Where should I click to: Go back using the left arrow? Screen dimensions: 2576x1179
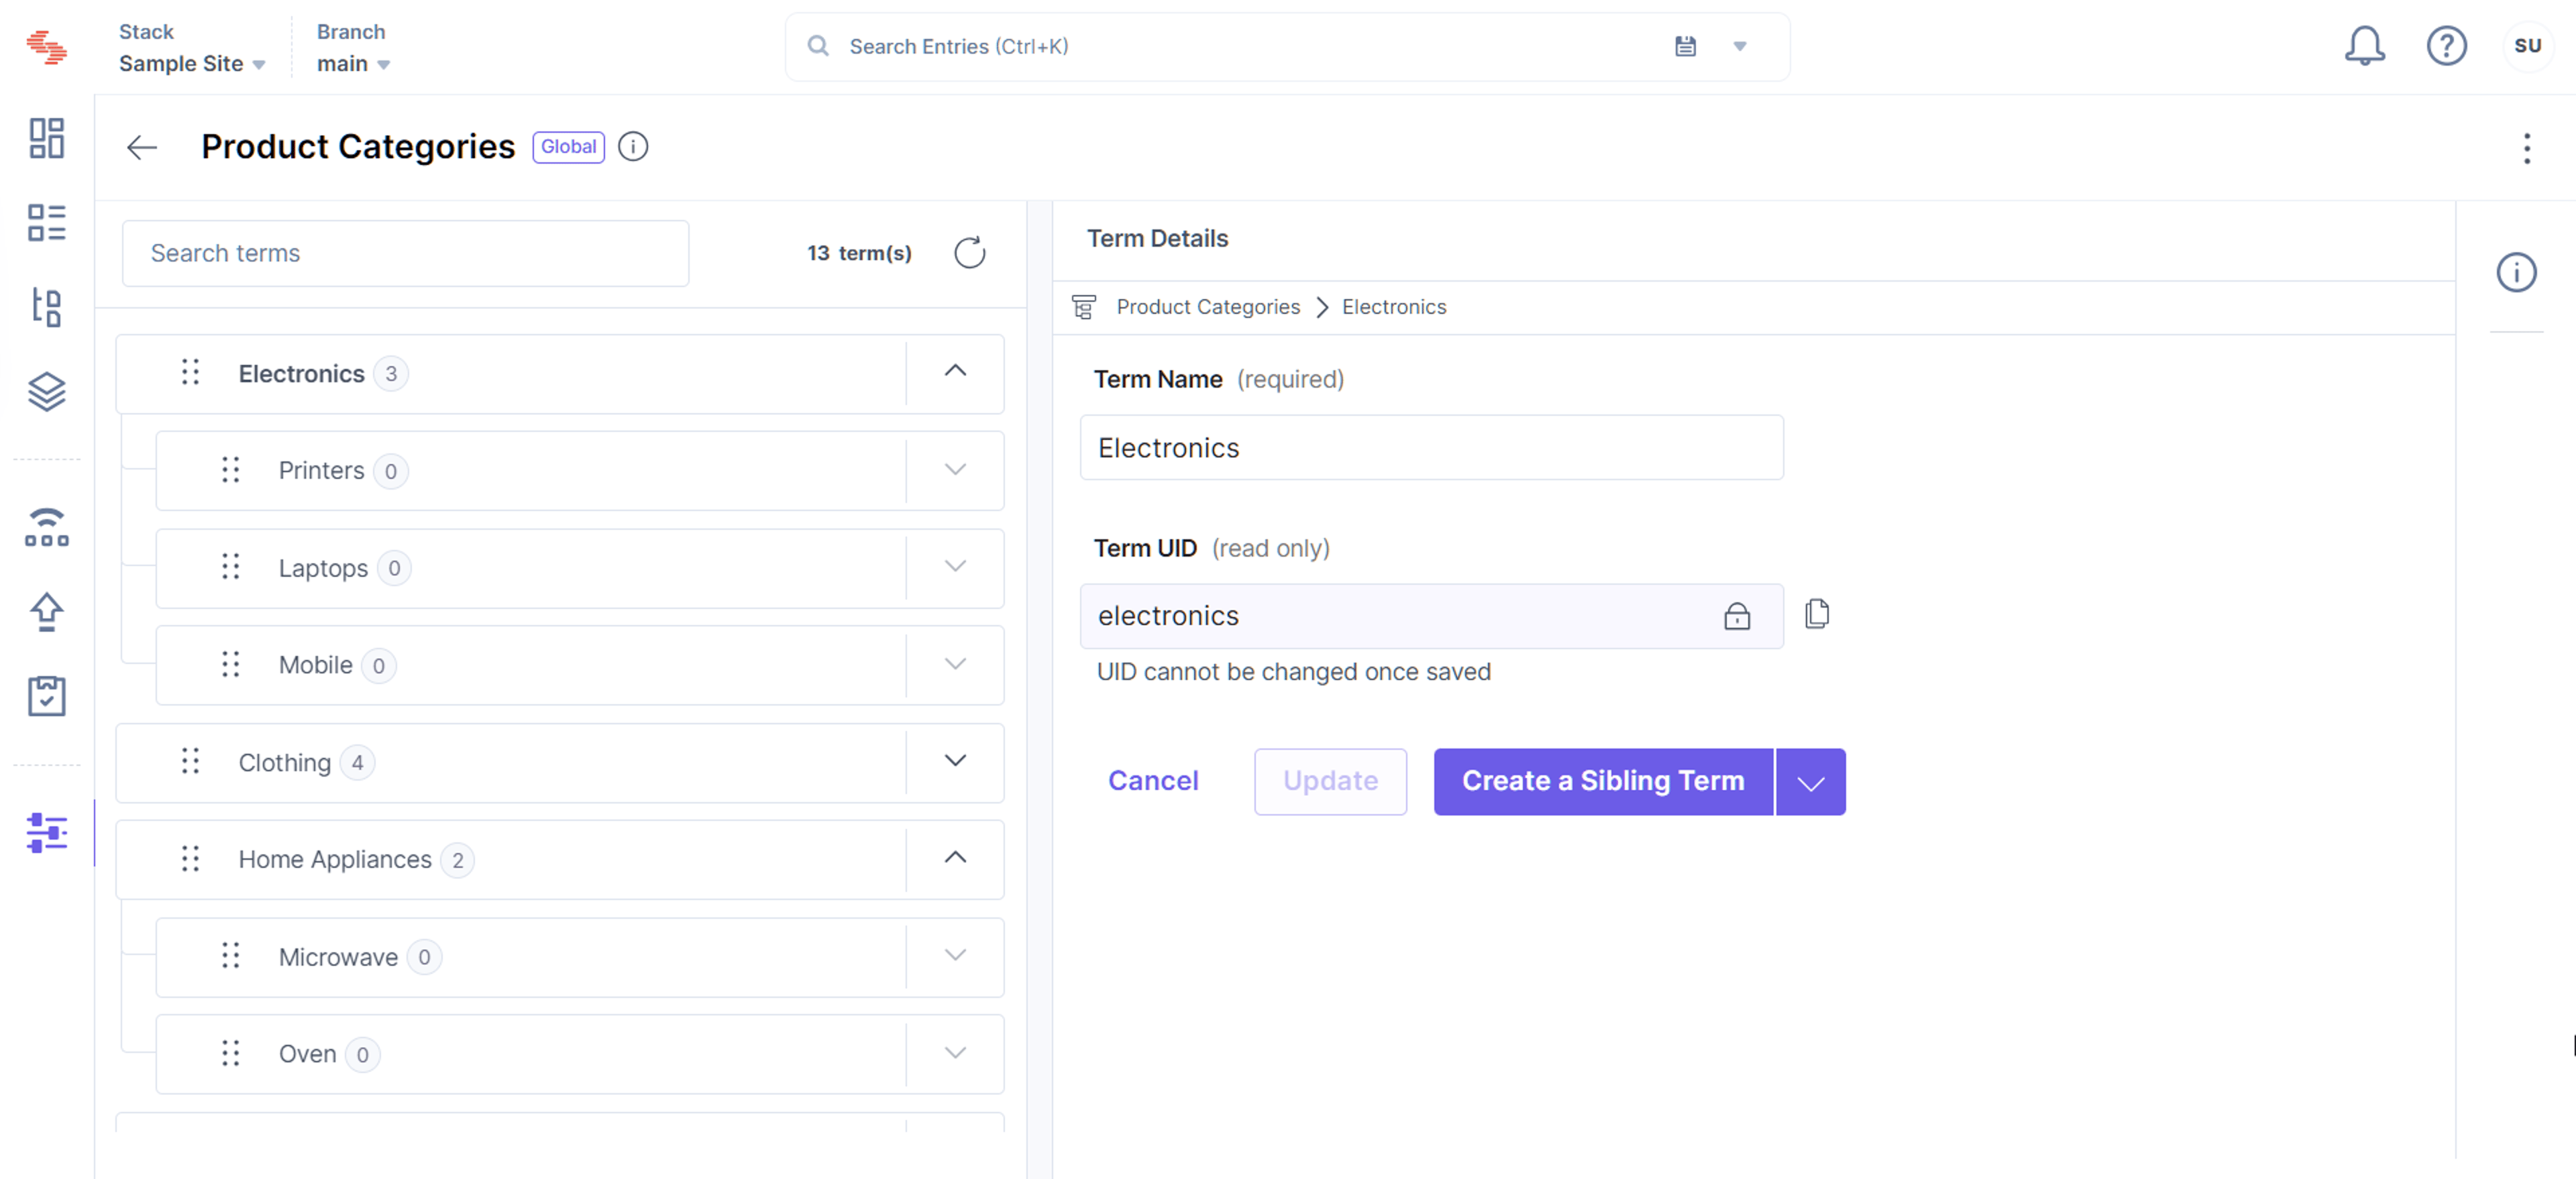pos(142,148)
